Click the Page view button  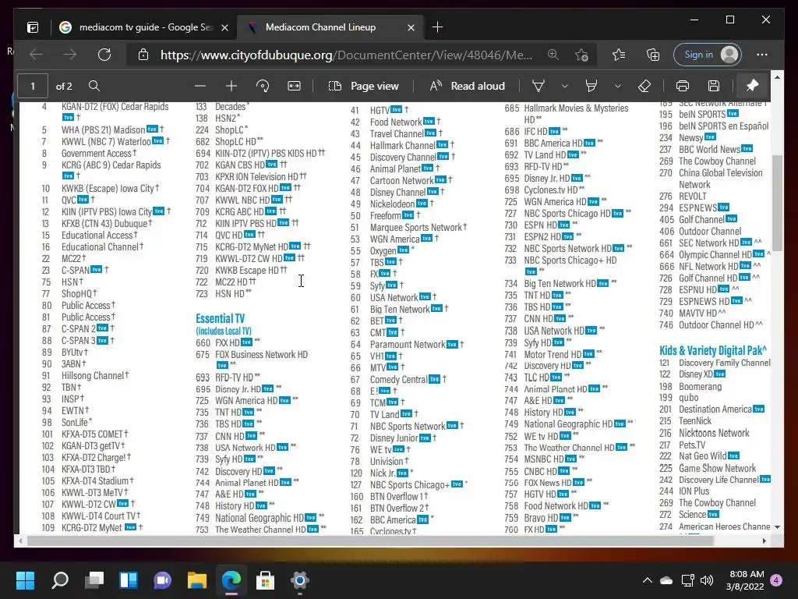pyautogui.click(x=363, y=86)
